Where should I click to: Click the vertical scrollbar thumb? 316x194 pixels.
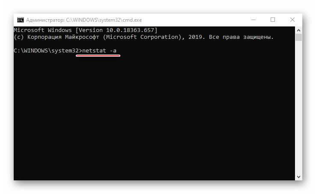(299, 37)
